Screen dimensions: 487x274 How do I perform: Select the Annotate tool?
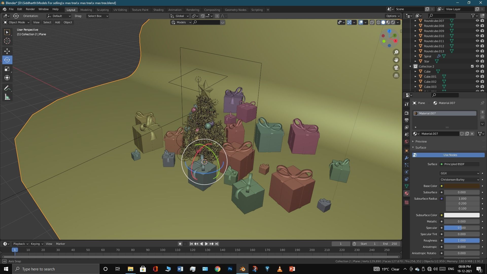click(x=7, y=88)
